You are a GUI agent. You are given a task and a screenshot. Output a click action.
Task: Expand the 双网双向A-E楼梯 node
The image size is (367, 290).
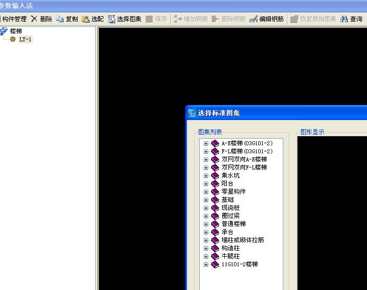click(206, 159)
